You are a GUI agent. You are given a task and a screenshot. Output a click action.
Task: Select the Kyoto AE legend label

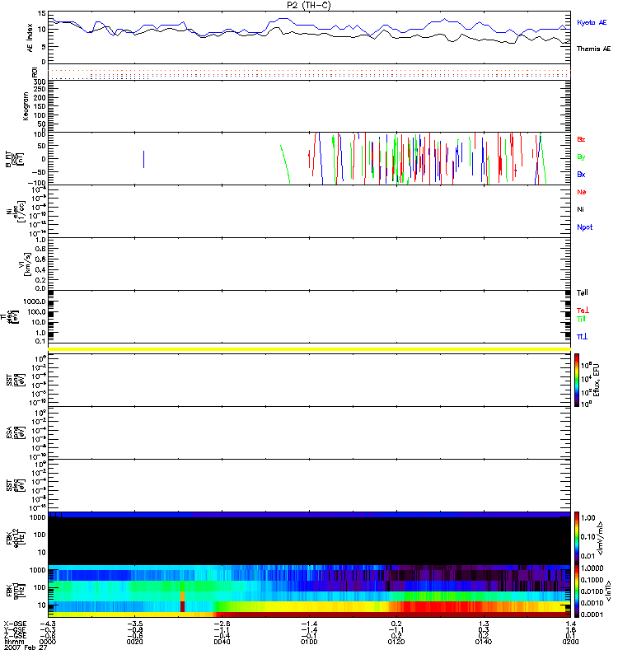tap(592, 22)
